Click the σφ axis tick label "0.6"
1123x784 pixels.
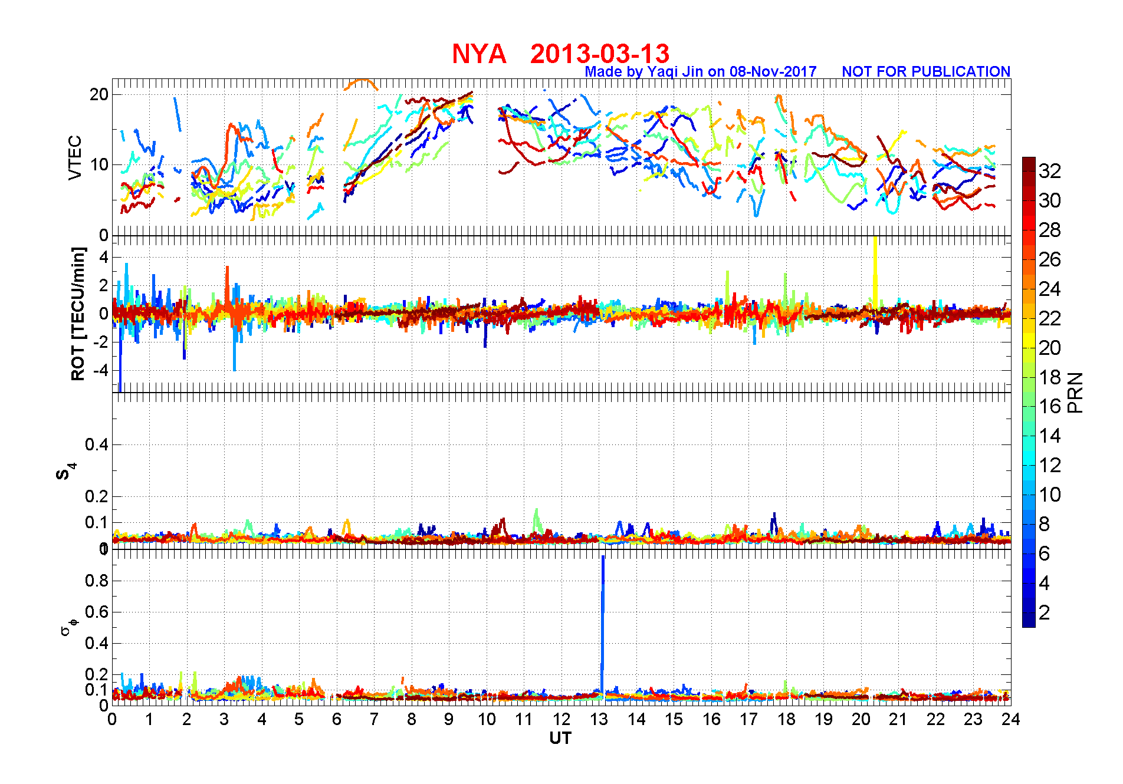(96, 612)
